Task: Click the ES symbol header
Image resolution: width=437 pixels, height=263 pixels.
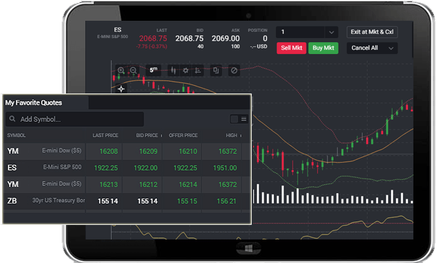Action: click(x=117, y=30)
